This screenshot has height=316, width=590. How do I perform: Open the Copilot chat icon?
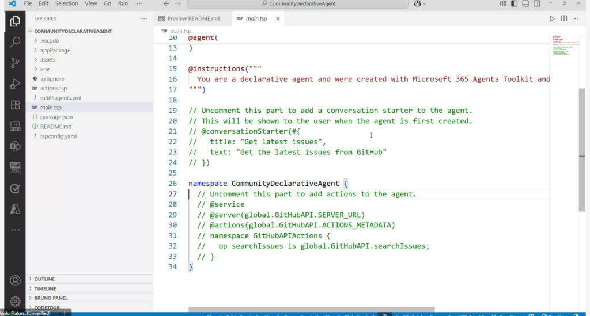tap(417, 4)
